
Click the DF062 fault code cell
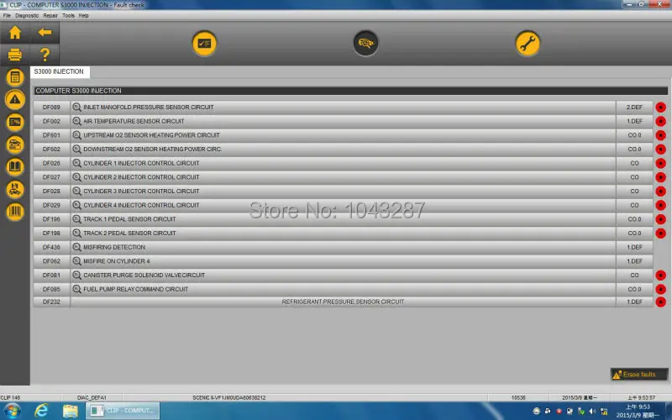click(x=51, y=261)
